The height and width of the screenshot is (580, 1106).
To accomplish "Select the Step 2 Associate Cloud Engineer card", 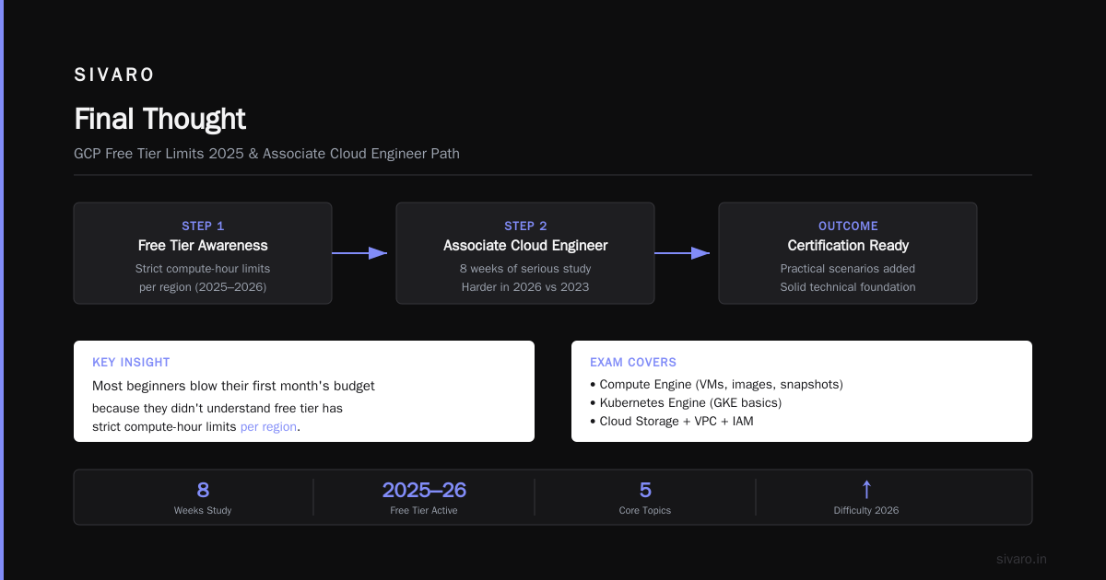I will [525, 253].
